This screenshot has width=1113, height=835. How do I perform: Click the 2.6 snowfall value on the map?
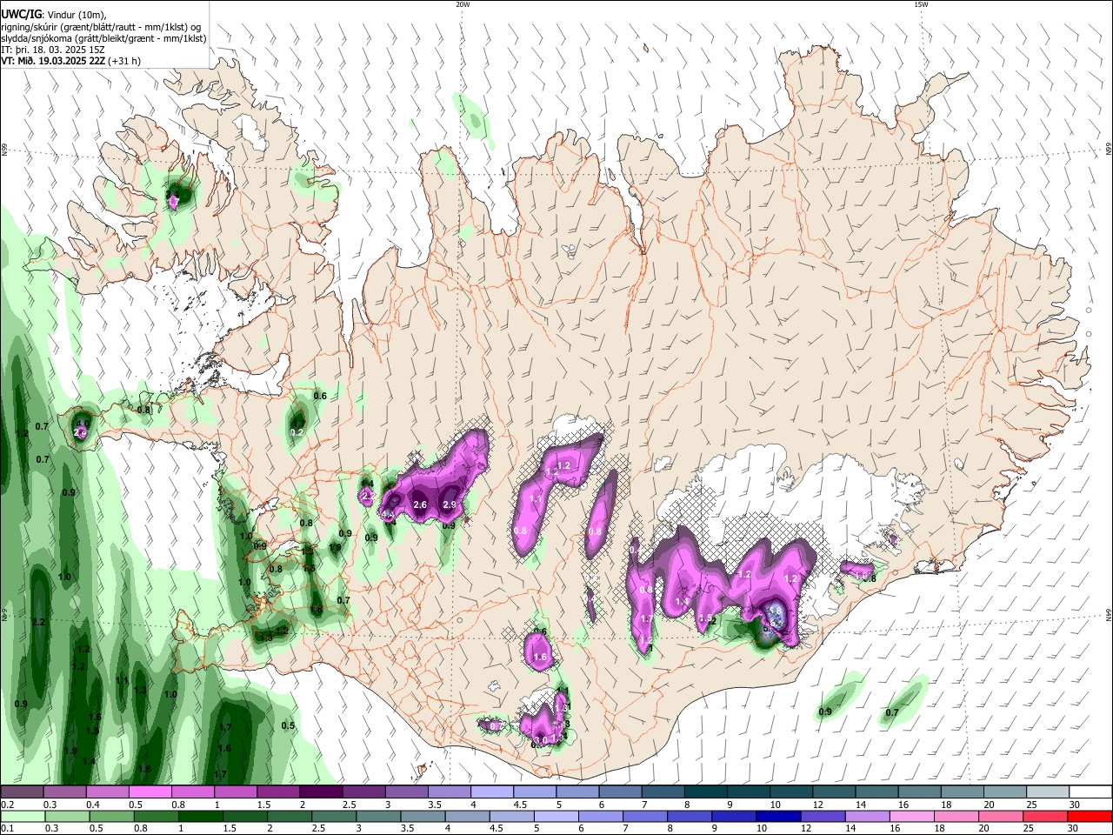tap(421, 505)
